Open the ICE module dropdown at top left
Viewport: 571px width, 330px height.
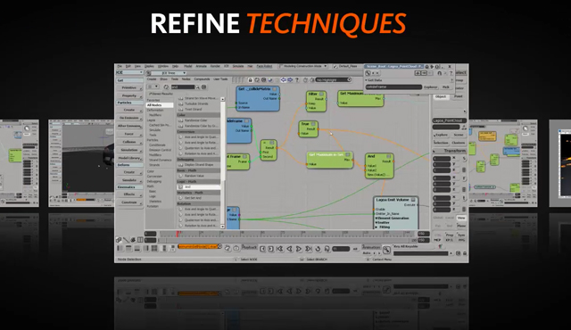[x=129, y=72]
